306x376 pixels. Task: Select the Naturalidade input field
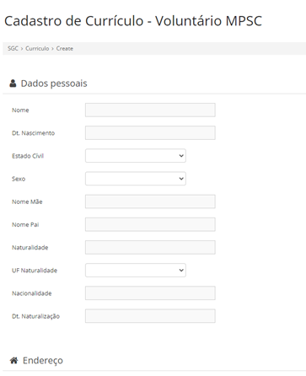pyautogui.click(x=150, y=247)
